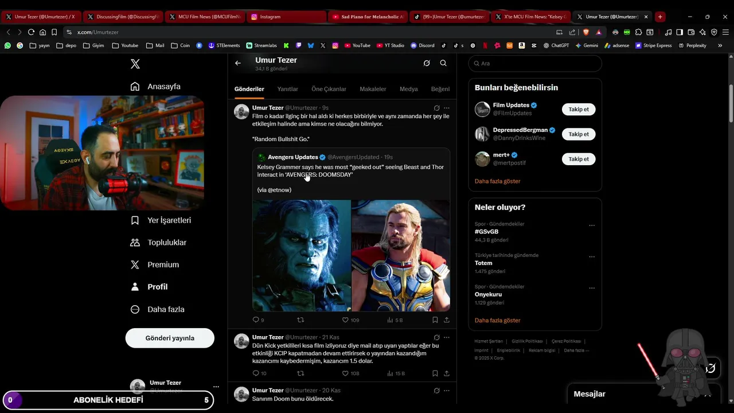Viewport: 734px width, 413px height.
Task: Switch to the Öne Çıkanlar tab
Action: coord(329,89)
